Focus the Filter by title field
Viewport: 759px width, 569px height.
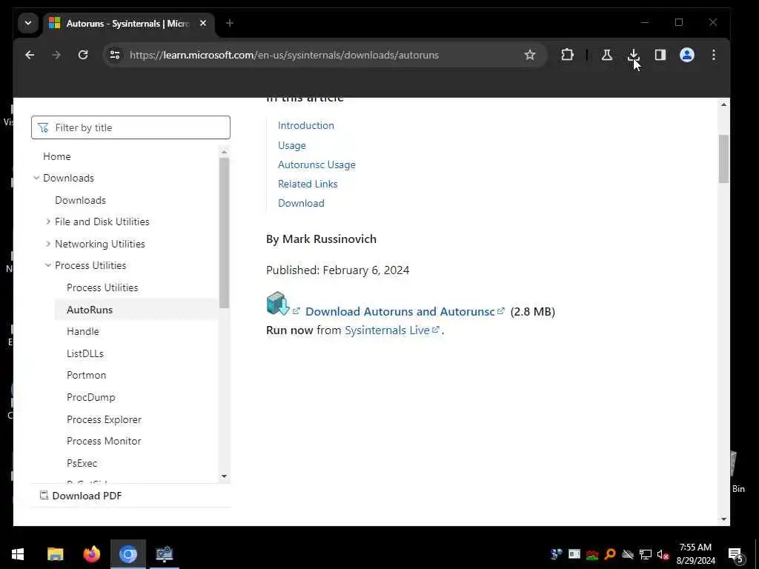click(x=130, y=127)
